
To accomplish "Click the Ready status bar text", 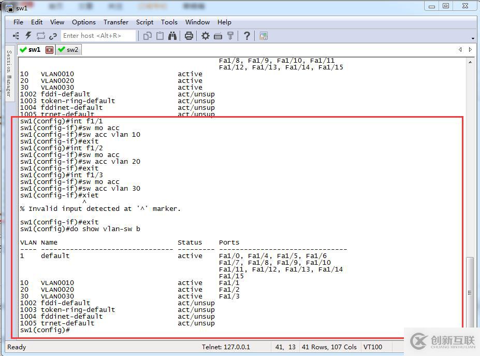I will 17,347.
